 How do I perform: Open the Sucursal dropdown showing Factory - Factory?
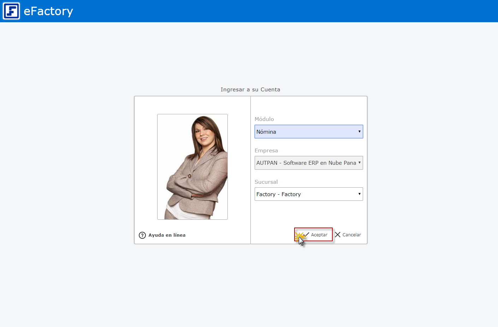309,194
